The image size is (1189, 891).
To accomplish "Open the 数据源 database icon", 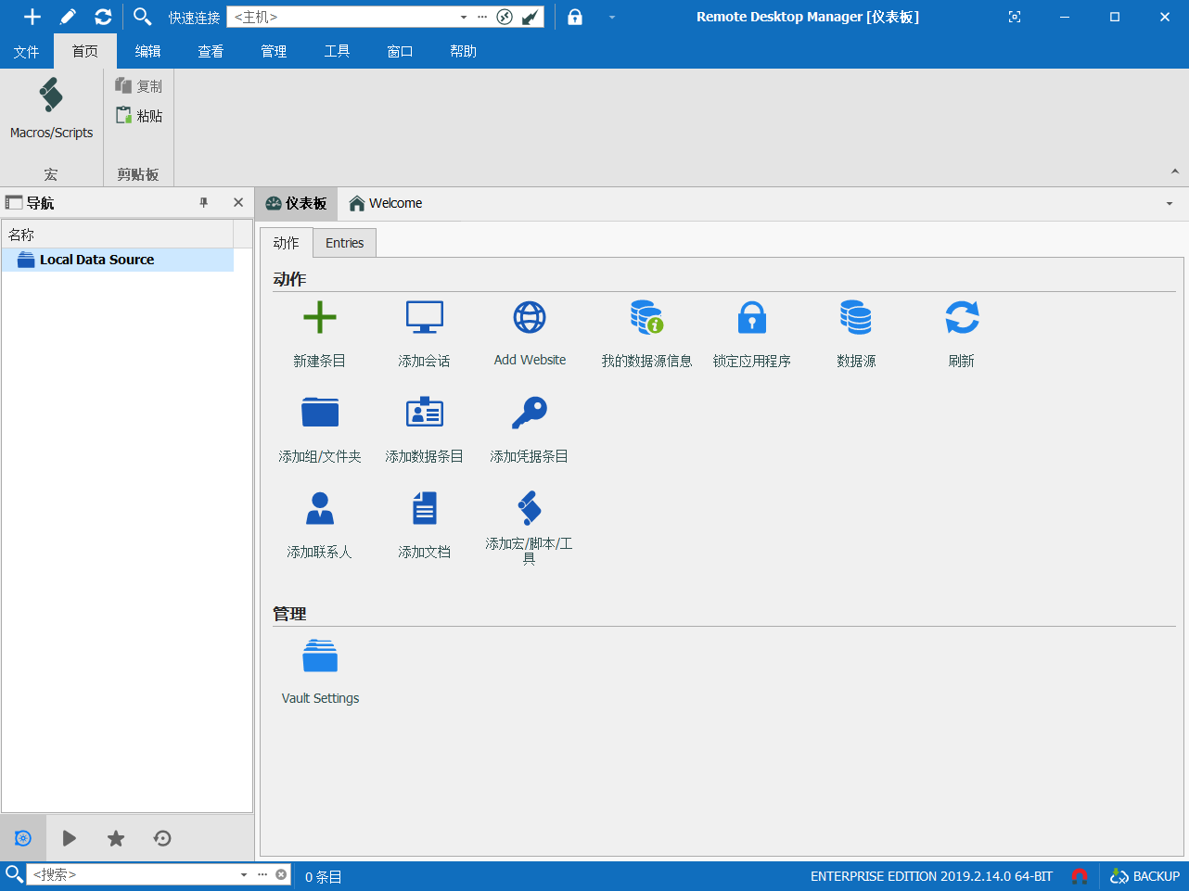I will 856,318.
